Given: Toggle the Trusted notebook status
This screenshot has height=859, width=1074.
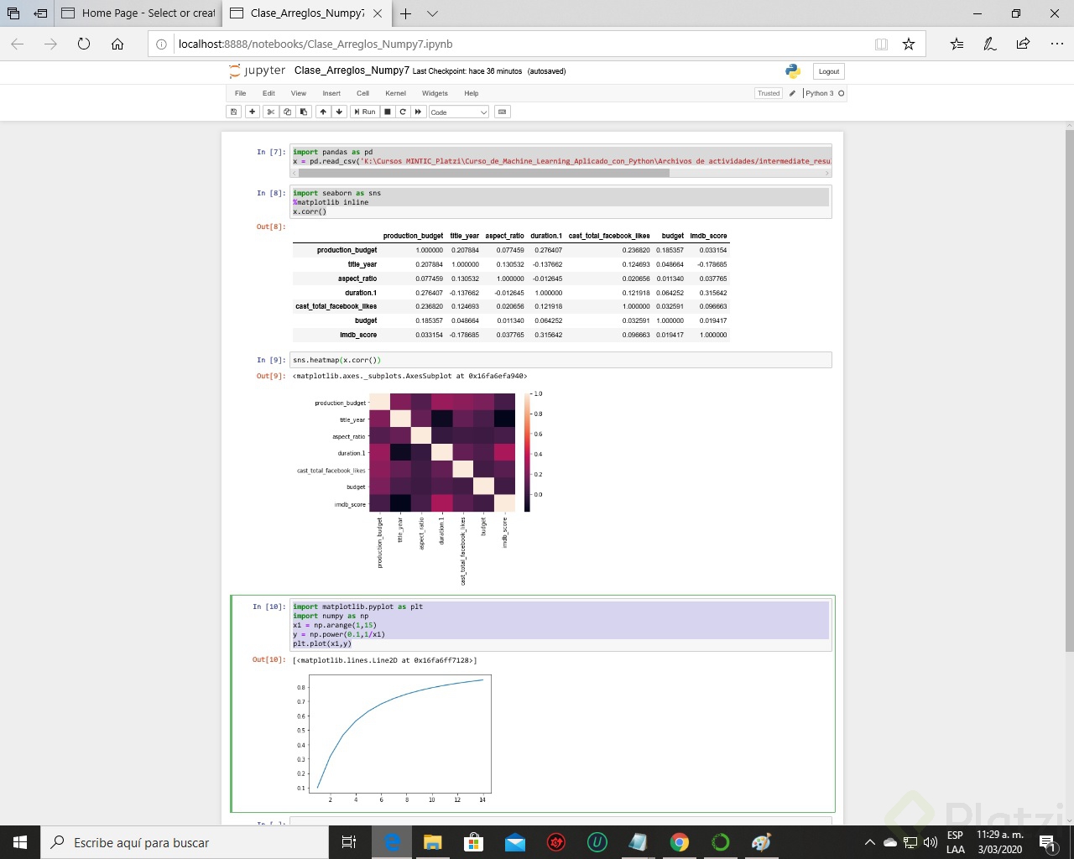Looking at the screenshot, I should coord(768,93).
